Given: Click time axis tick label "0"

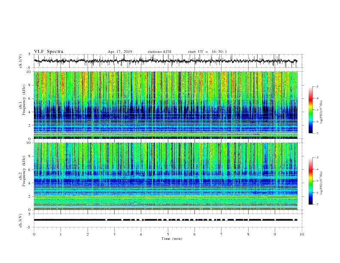Looking at the screenshot, I should (34, 234).
